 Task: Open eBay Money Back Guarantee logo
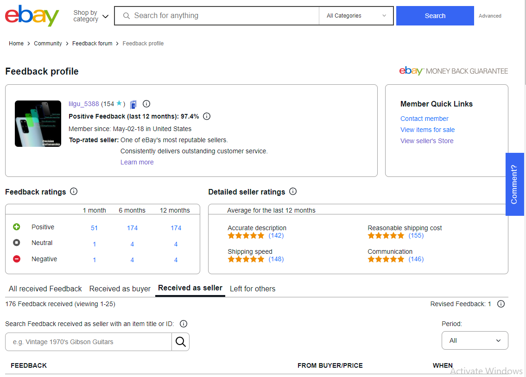(454, 71)
